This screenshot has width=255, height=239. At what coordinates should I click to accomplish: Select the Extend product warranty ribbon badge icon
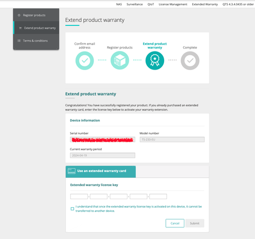click(155, 61)
